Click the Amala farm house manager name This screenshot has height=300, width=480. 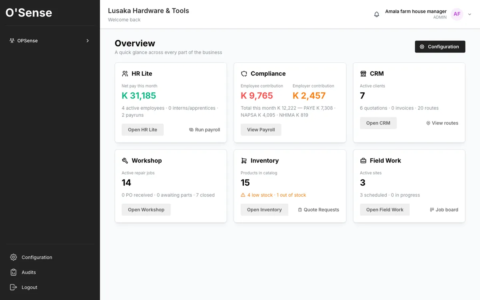point(416,11)
